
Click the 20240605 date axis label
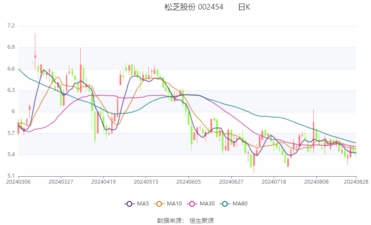pyautogui.click(x=189, y=182)
